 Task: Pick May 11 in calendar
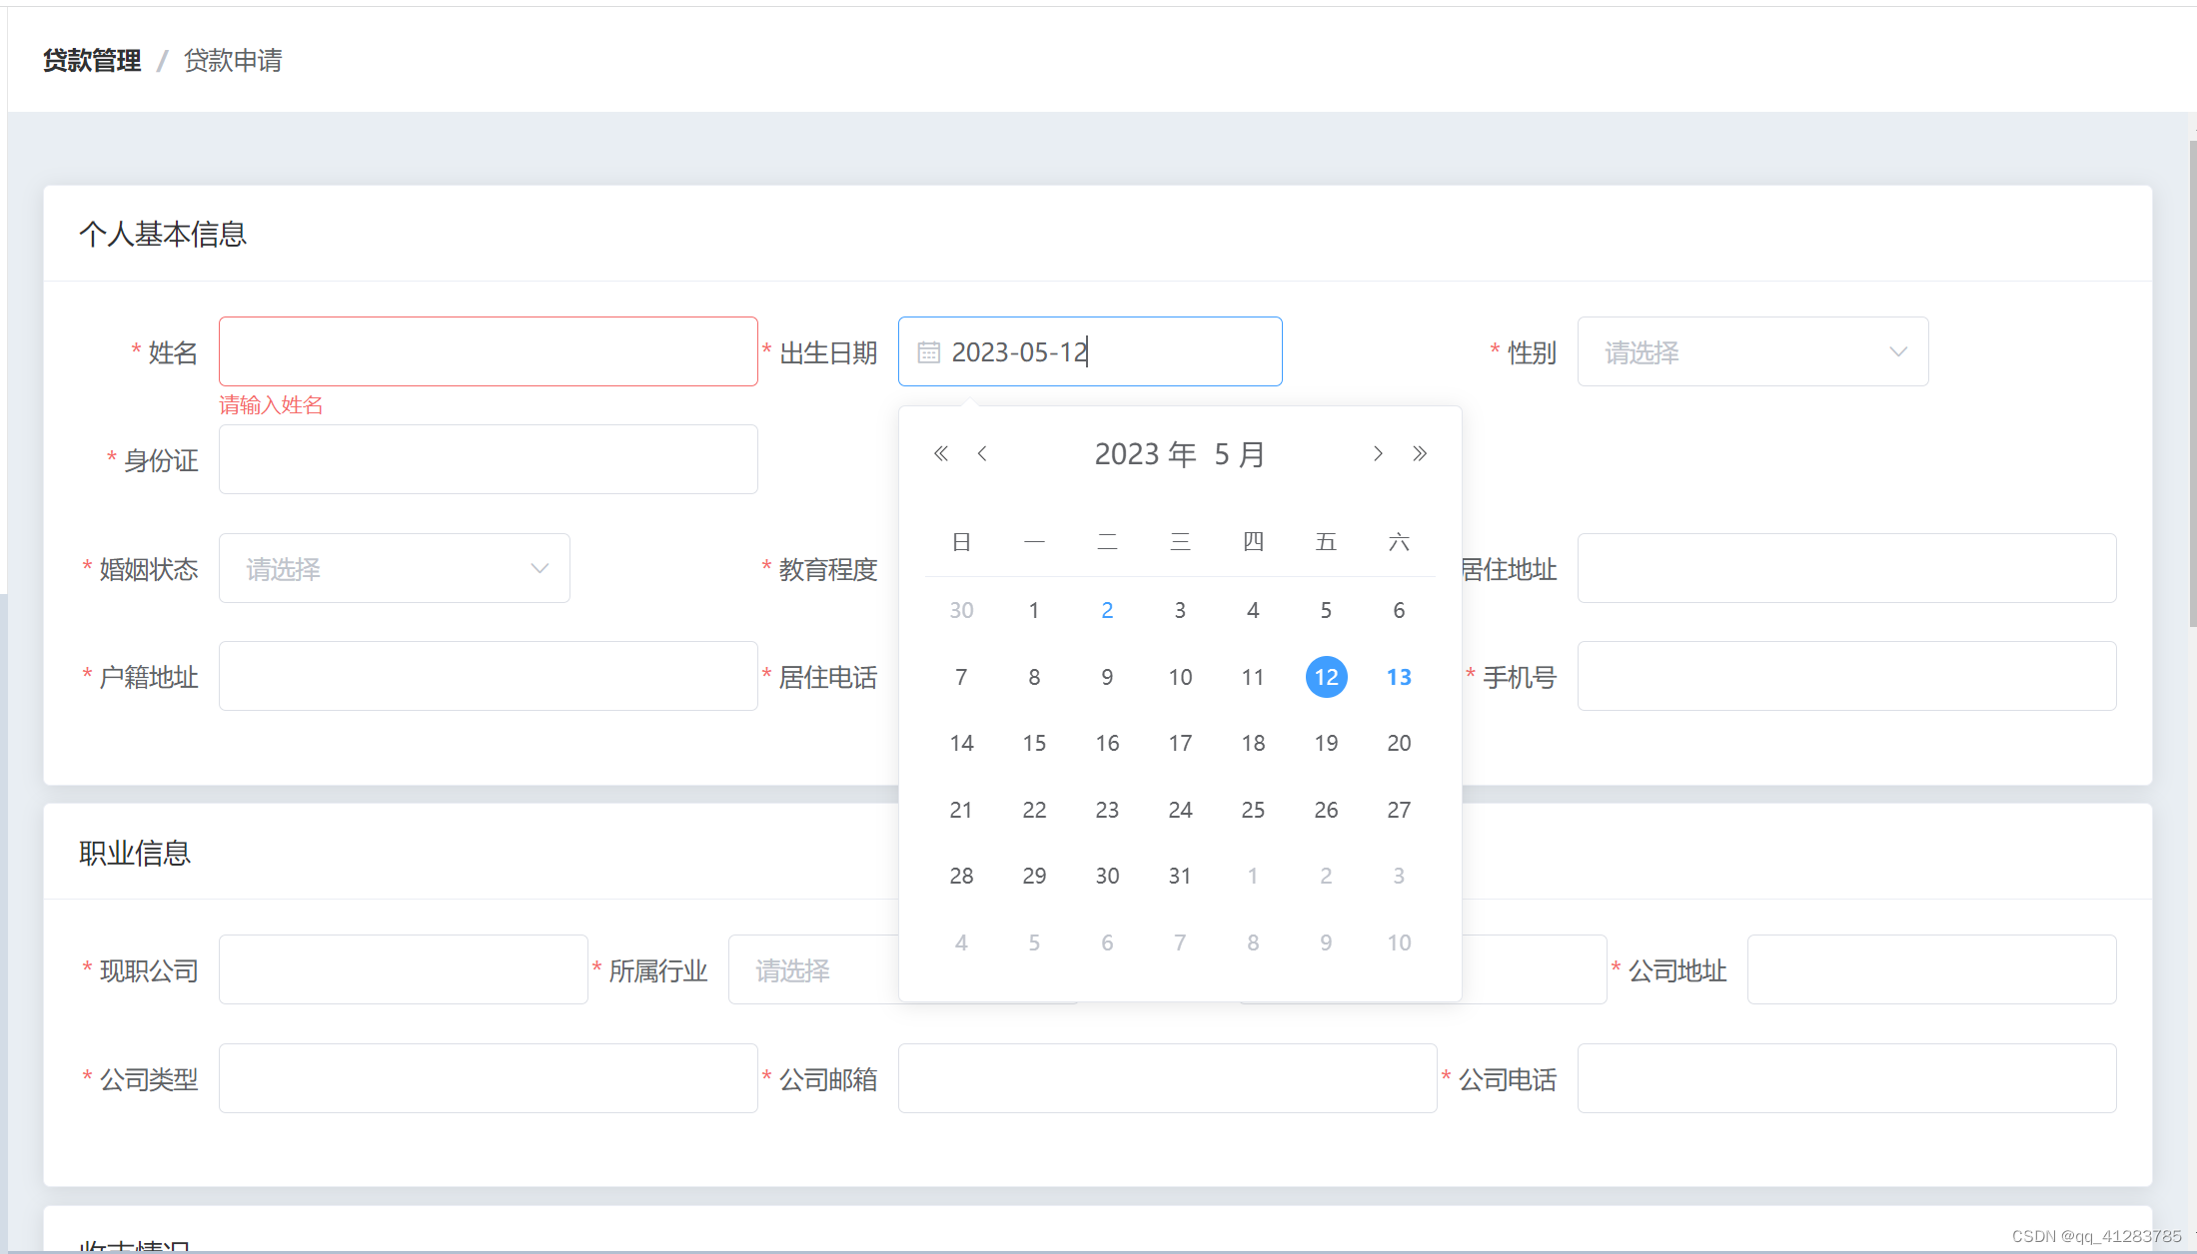pos(1253,677)
